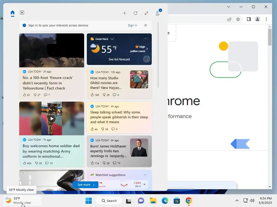Click the taskbar Search box
The height and width of the screenshot is (207, 277).
tap(109, 201)
